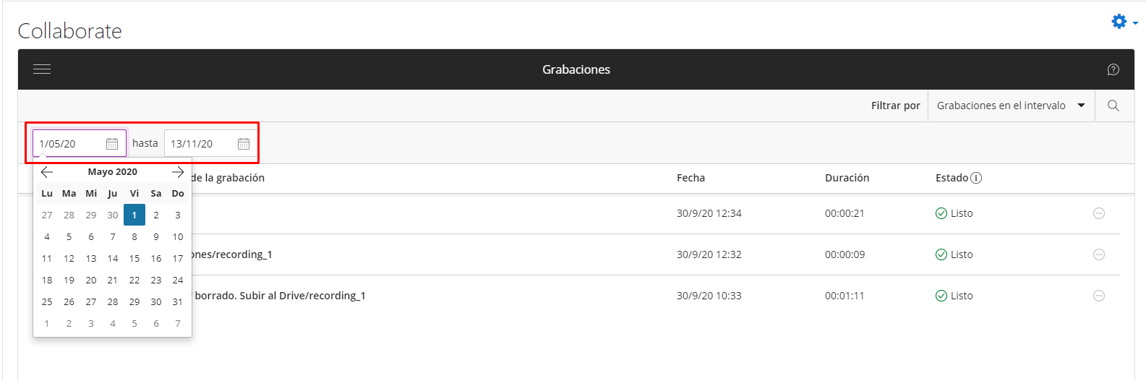
Task: Open the recordings search magnifier
Action: point(1113,106)
